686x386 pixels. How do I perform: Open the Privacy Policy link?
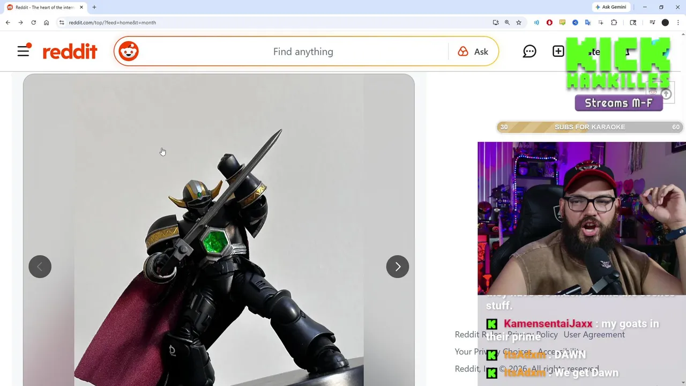click(x=533, y=335)
